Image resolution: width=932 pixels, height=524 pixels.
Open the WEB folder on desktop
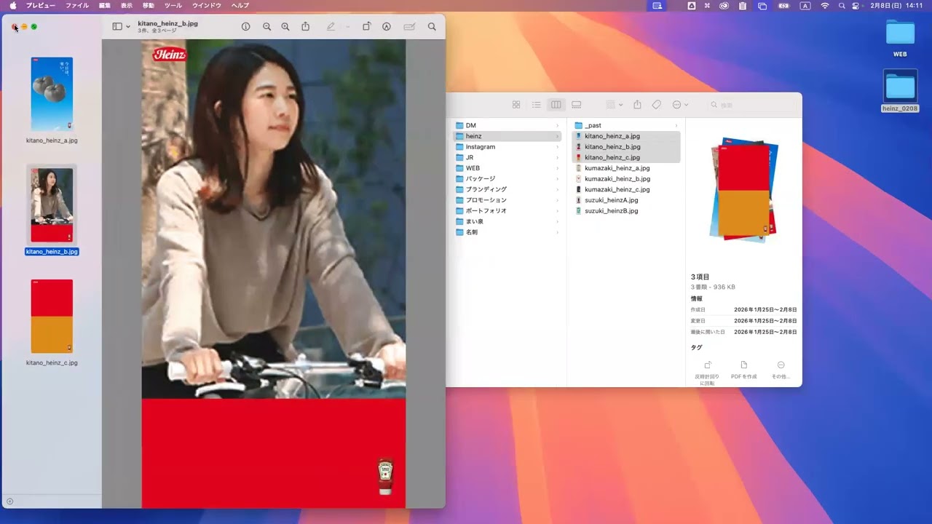pyautogui.click(x=900, y=39)
